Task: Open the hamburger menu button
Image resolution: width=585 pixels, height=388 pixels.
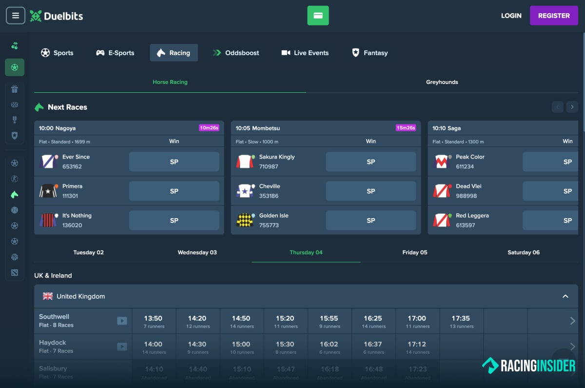Action: point(16,16)
